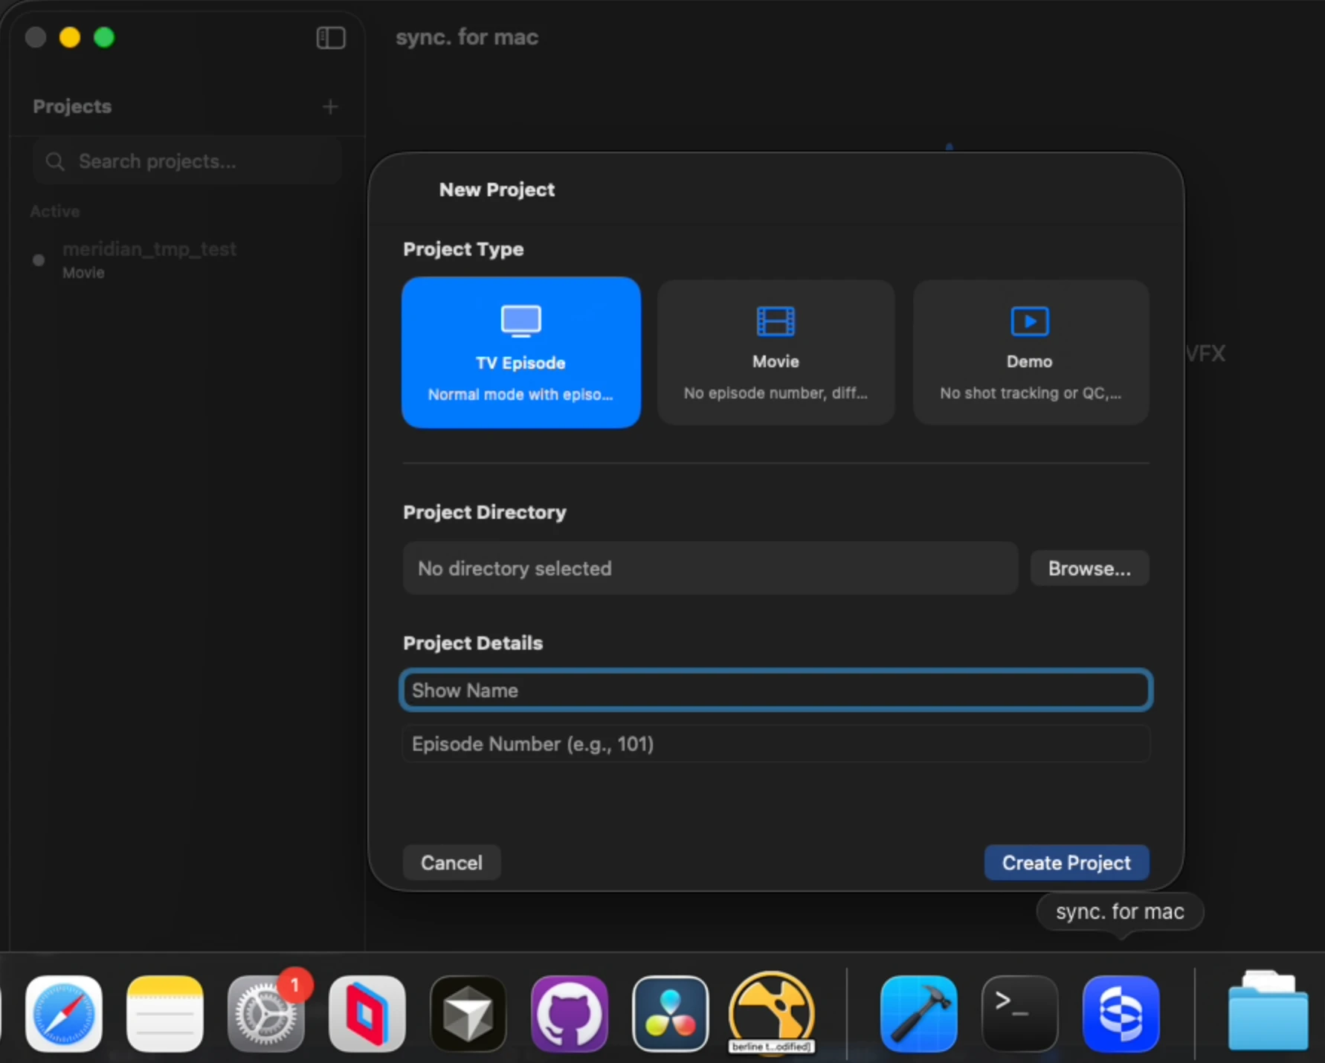
Task: Launch Xcode from the Dock
Action: tap(919, 1013)
